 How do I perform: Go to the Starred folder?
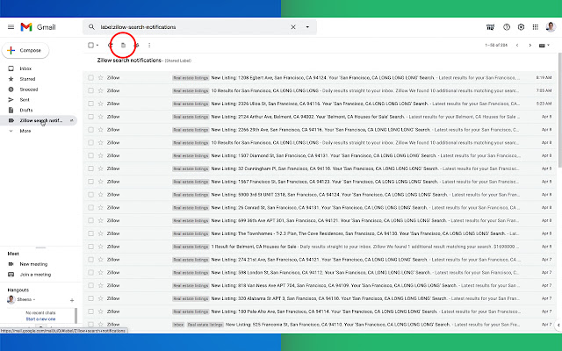point(27,78)
